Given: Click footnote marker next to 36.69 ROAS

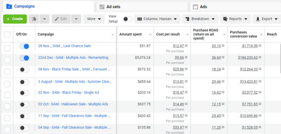Looking at the screenshot, I should click(223, 57).
